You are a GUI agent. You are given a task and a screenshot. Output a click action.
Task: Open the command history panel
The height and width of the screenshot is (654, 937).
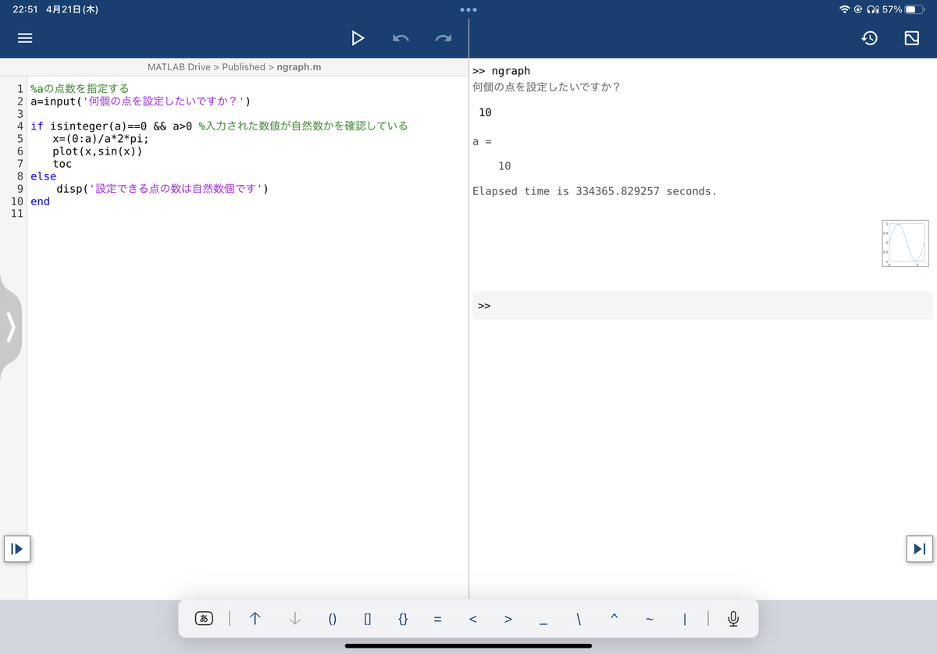869,37
